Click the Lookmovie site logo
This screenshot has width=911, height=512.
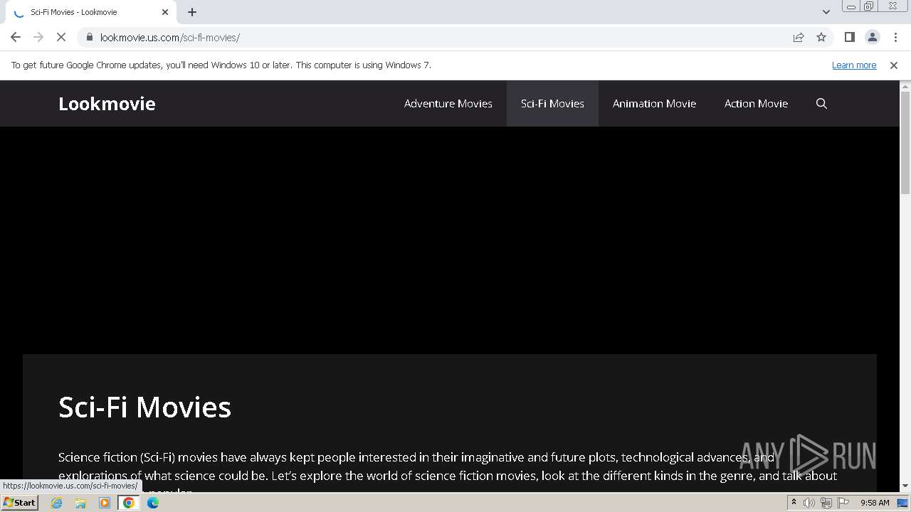(x=107, y=104)
